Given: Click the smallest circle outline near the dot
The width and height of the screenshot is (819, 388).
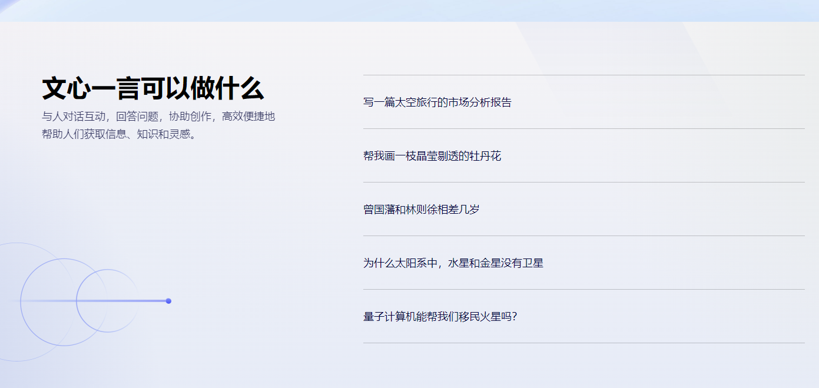Looking at the screenshot, I should 108,270.
